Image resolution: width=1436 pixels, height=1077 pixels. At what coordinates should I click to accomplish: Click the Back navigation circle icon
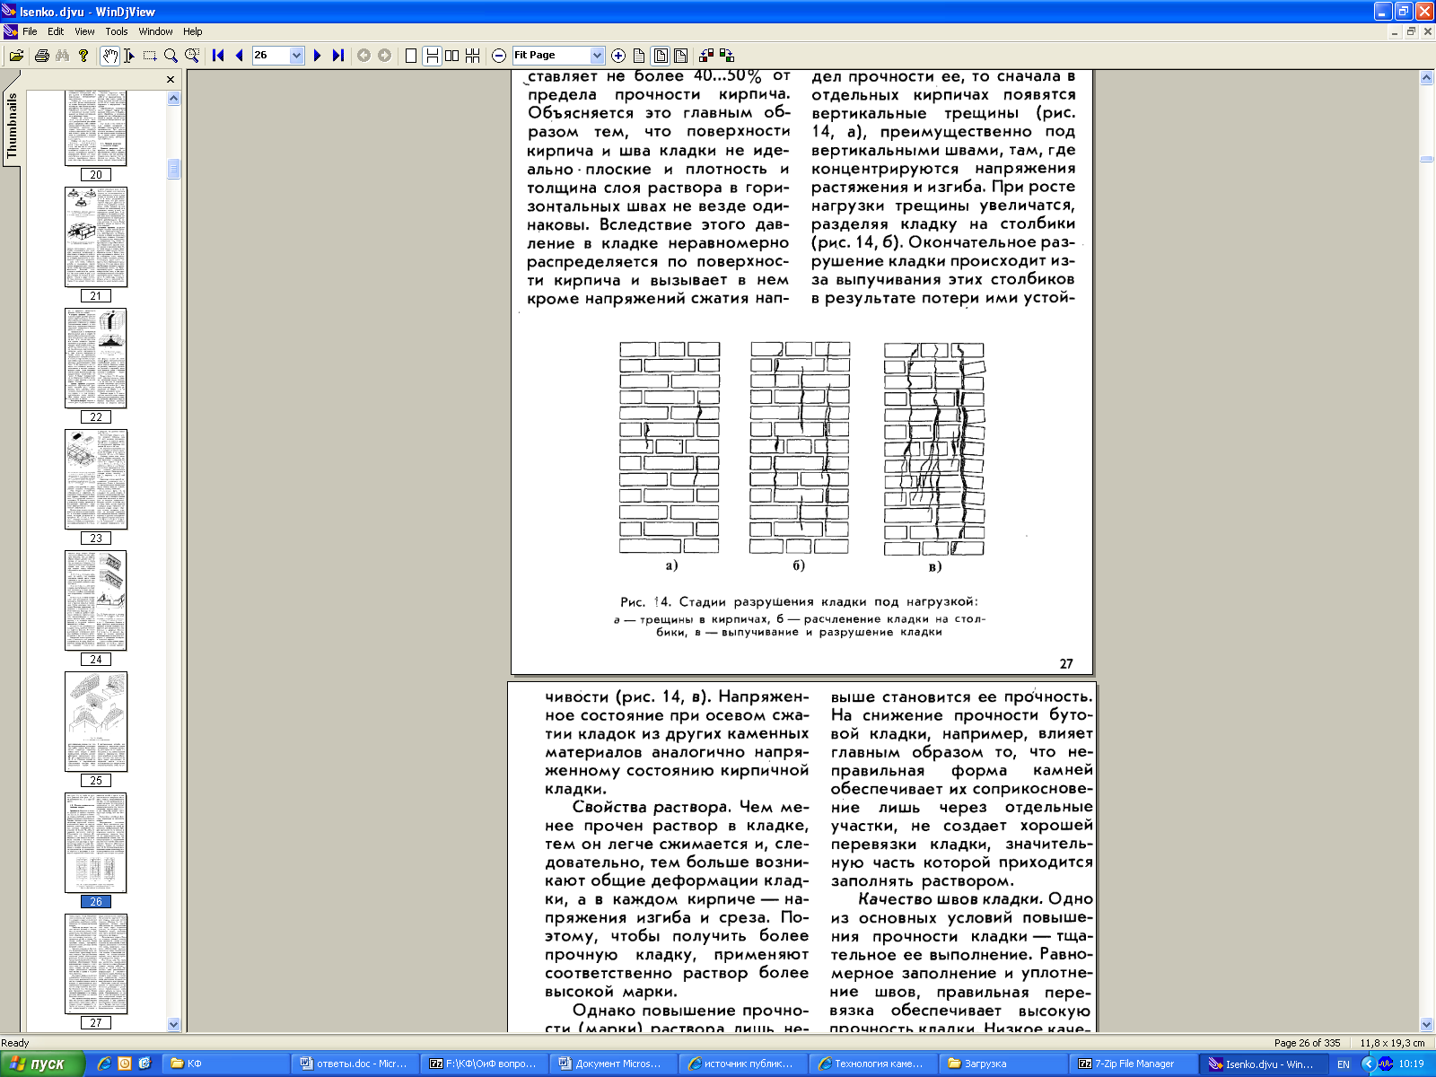click(x=363, y=56)
